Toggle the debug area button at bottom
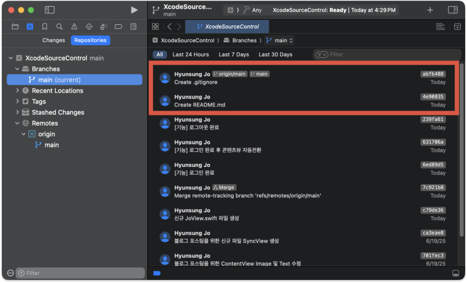 tap(456, 273)
